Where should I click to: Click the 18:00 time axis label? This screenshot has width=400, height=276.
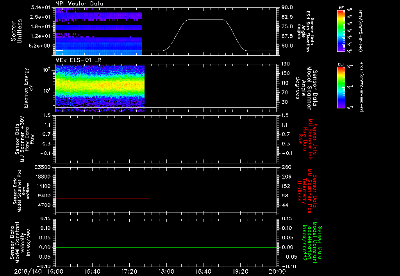click(166, 271)
